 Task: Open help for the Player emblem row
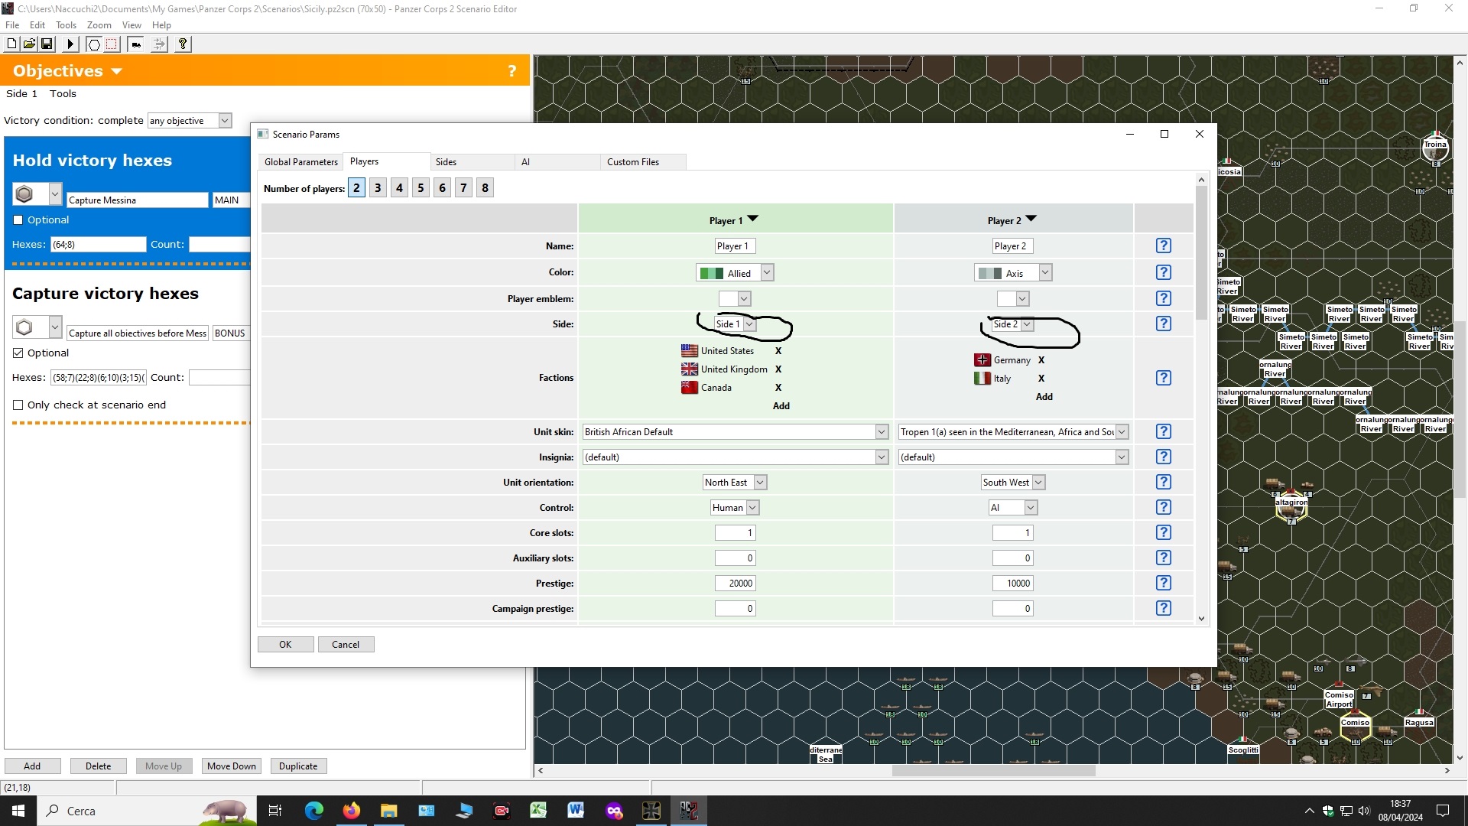(1163, 298)
